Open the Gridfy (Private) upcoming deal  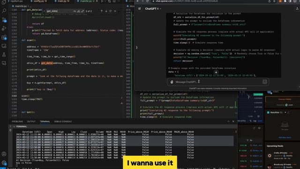tap(280, 153)
